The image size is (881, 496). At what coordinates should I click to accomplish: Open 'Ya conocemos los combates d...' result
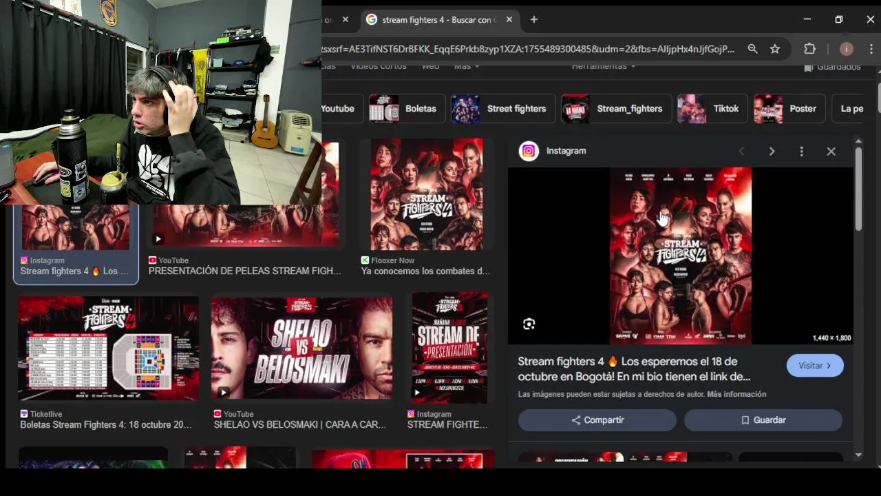426,271
